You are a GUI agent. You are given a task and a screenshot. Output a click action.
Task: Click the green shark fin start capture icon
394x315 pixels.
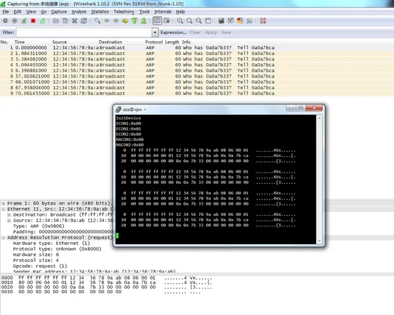[x=24, y=21]
